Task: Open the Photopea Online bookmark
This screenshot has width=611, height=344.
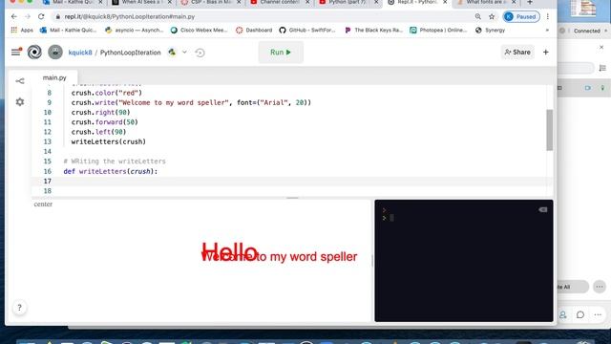Action: pos(438,30)
